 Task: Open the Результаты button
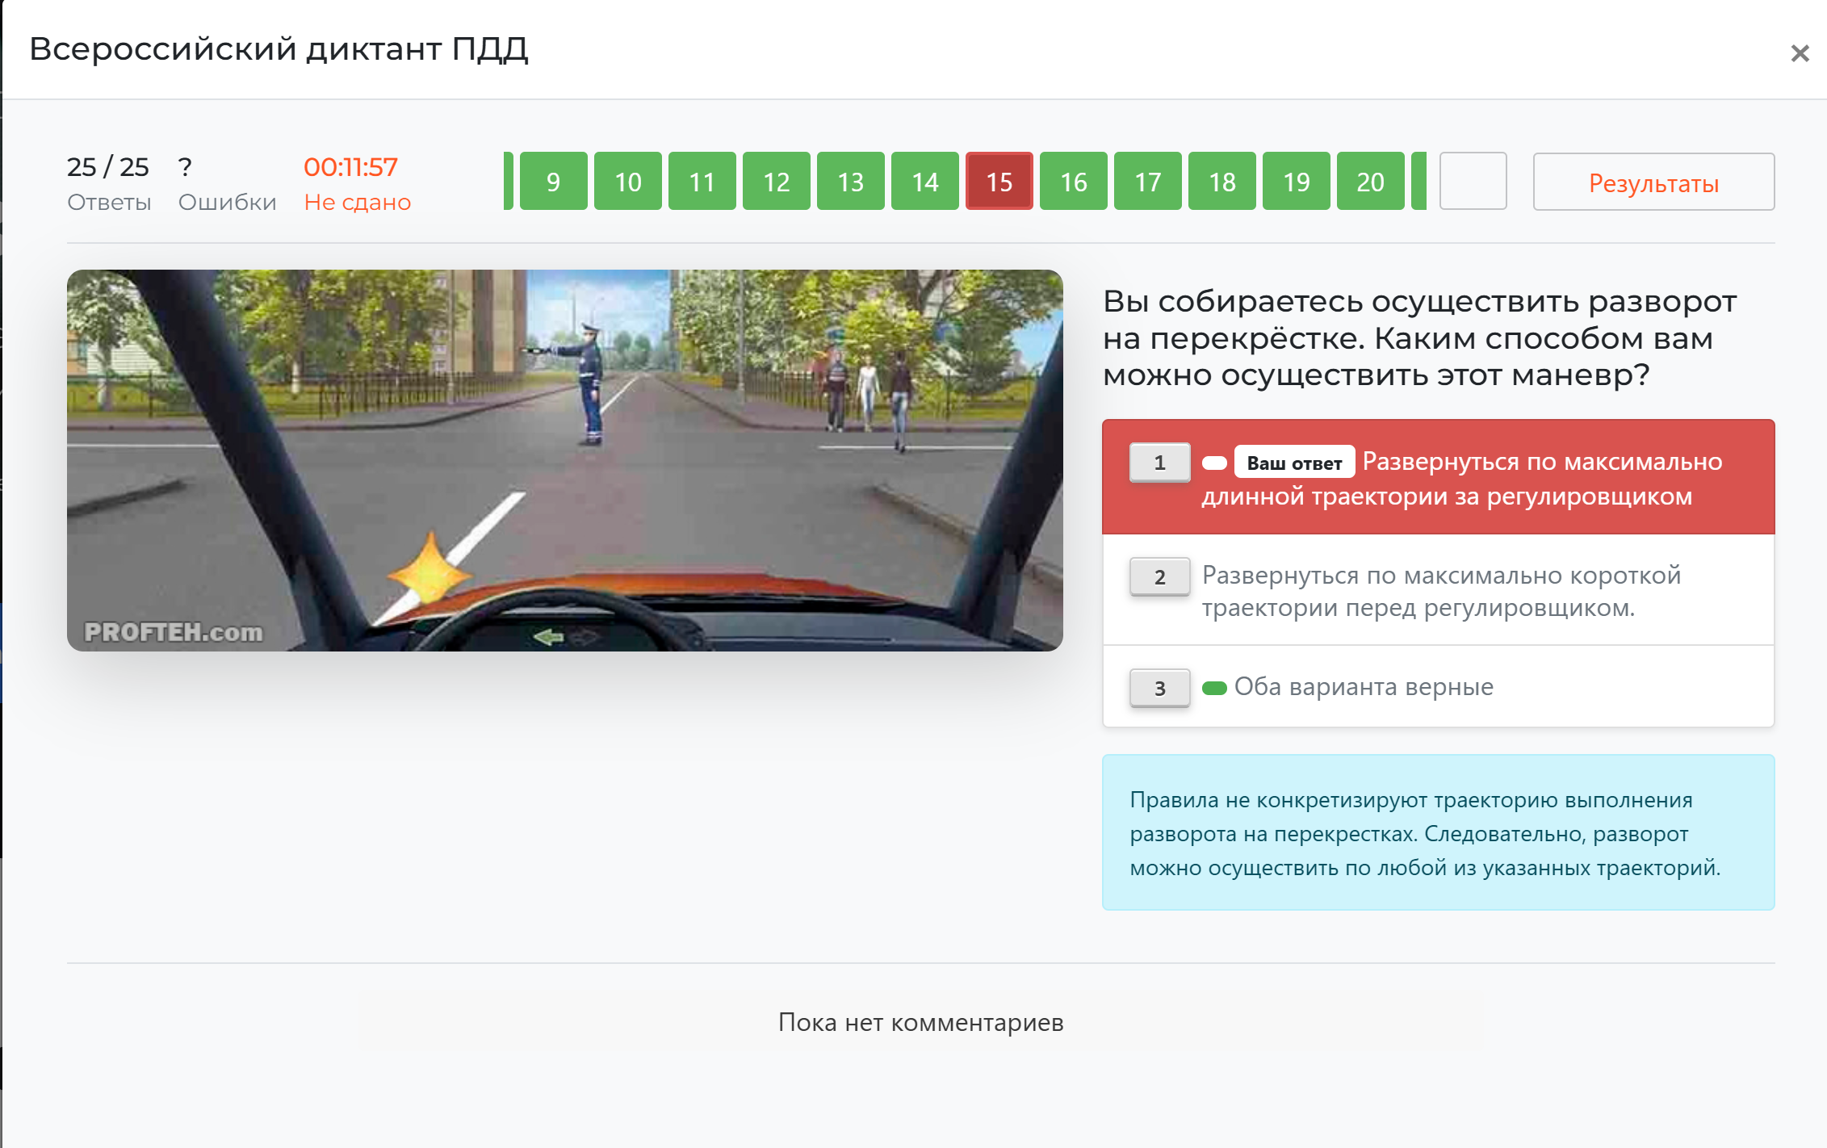click(x=1653, y=182)
